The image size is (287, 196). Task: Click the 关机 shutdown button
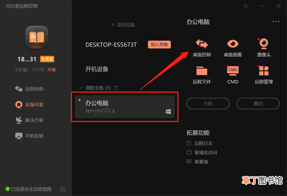pos(208,104)
